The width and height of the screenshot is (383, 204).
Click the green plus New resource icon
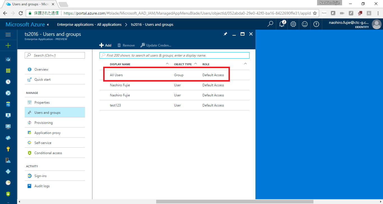[8, 45]
